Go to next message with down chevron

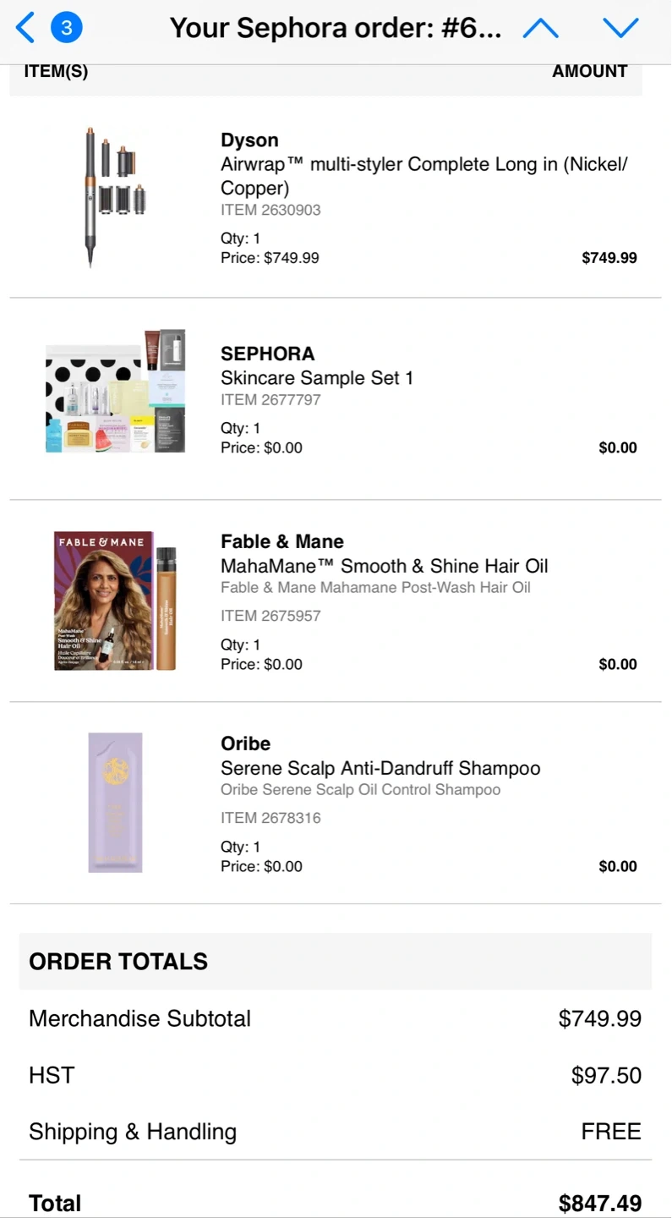coord(620,28)
